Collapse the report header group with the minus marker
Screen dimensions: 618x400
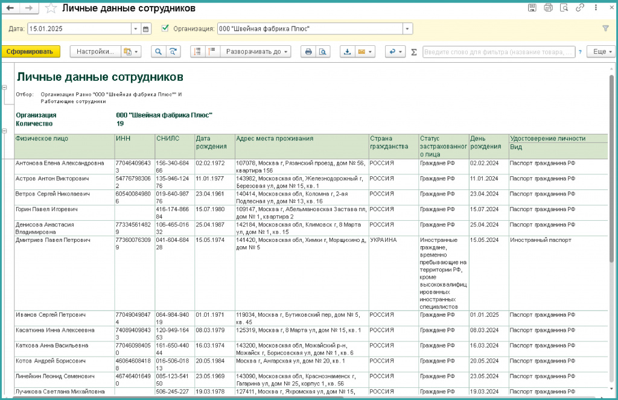[x=4, y=87]
